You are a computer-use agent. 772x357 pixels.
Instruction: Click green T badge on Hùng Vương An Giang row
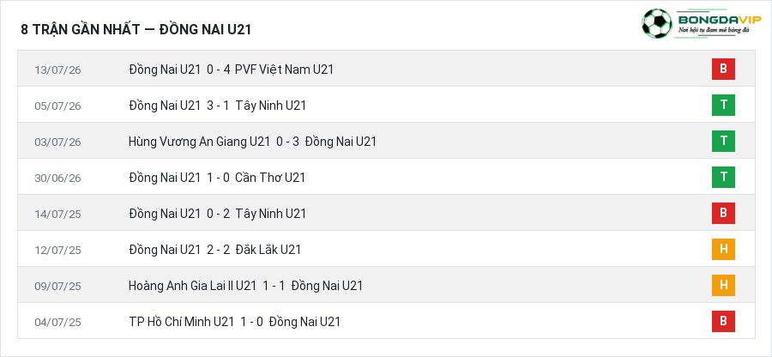tap(723, 142)
